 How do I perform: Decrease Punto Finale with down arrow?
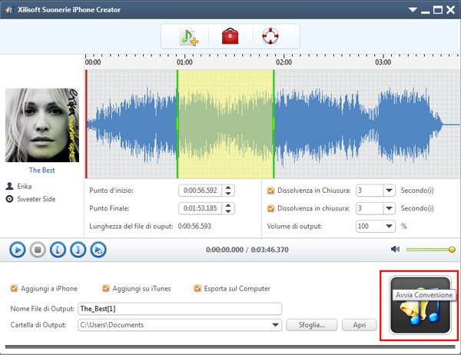228,211
